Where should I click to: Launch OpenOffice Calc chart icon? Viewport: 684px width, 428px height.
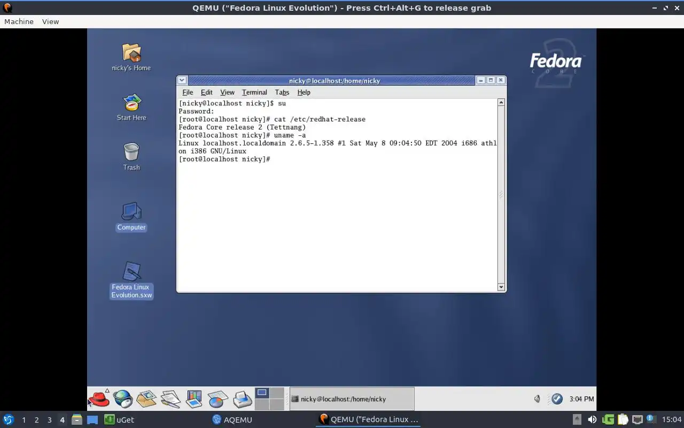click(218, 399)
